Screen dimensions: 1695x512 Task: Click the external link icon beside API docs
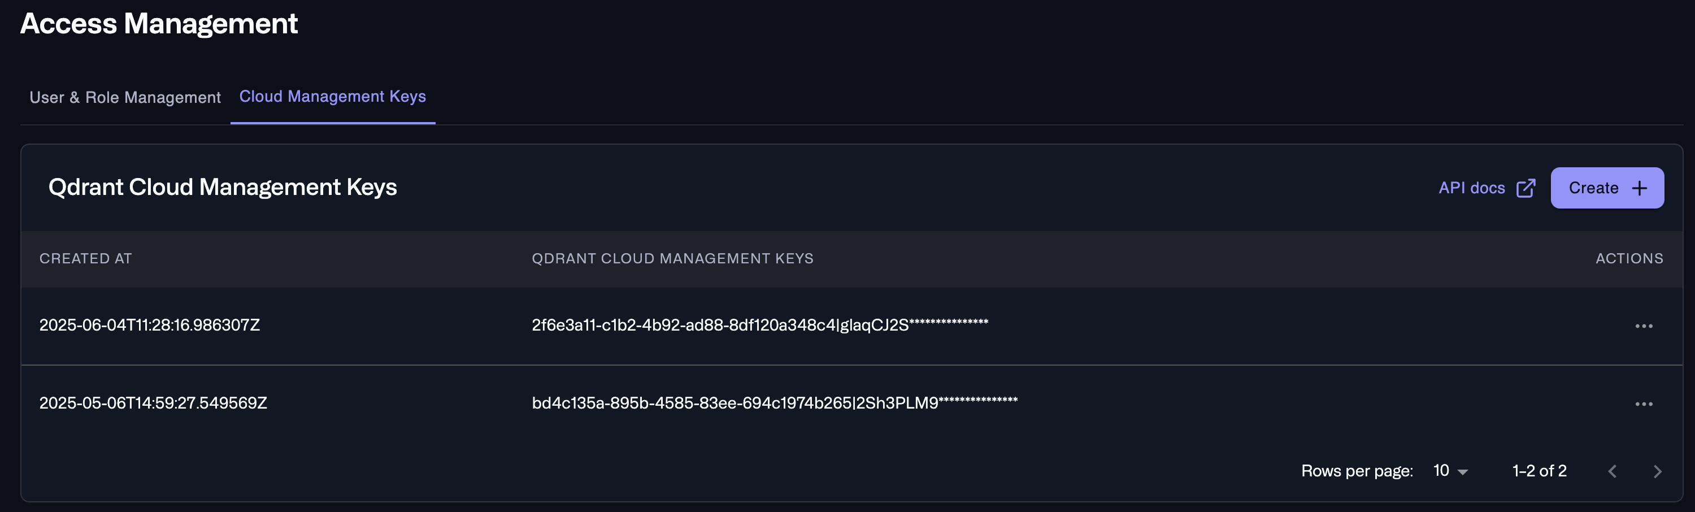(1526, 187)
